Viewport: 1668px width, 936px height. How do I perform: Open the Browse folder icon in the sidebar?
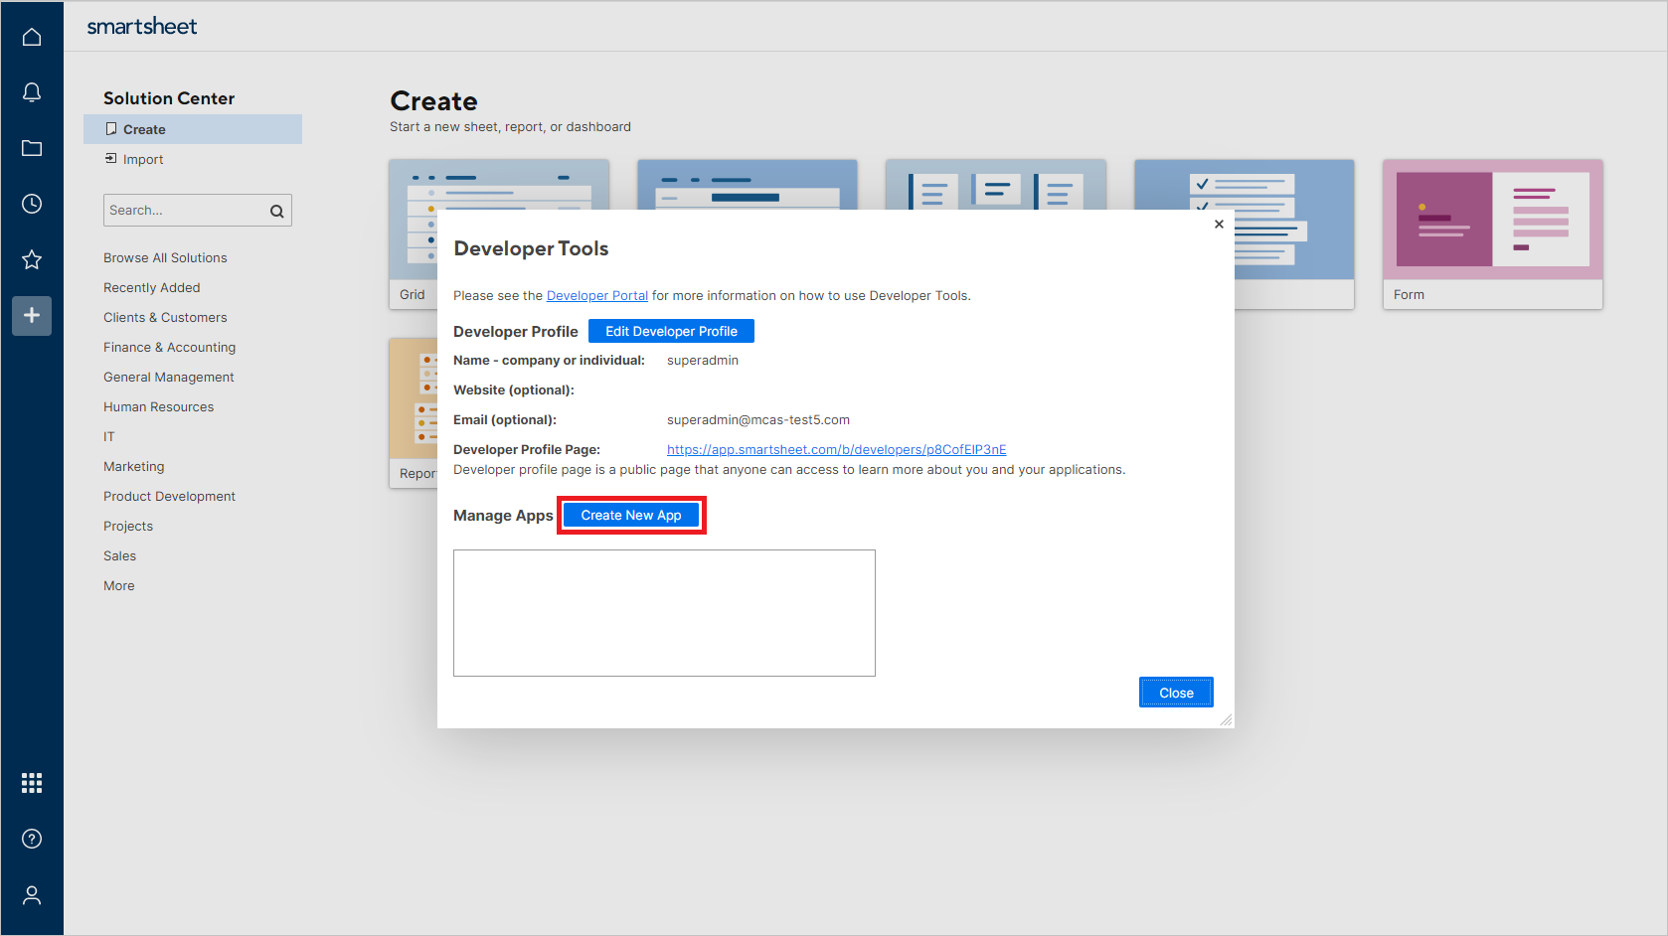[x=32, y=147]
